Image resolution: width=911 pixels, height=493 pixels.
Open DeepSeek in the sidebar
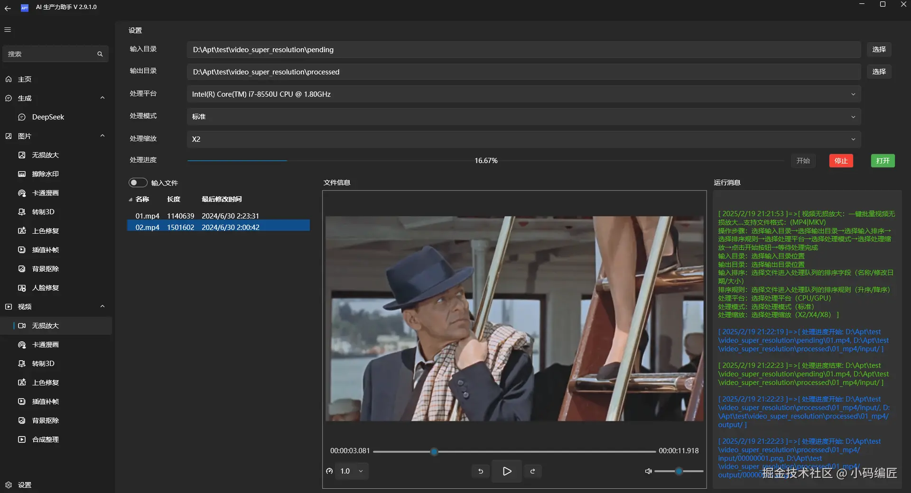tap(56, 117)
